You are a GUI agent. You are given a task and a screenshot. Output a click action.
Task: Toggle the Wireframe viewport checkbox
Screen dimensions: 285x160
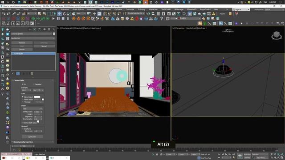[x=23, y=129]
